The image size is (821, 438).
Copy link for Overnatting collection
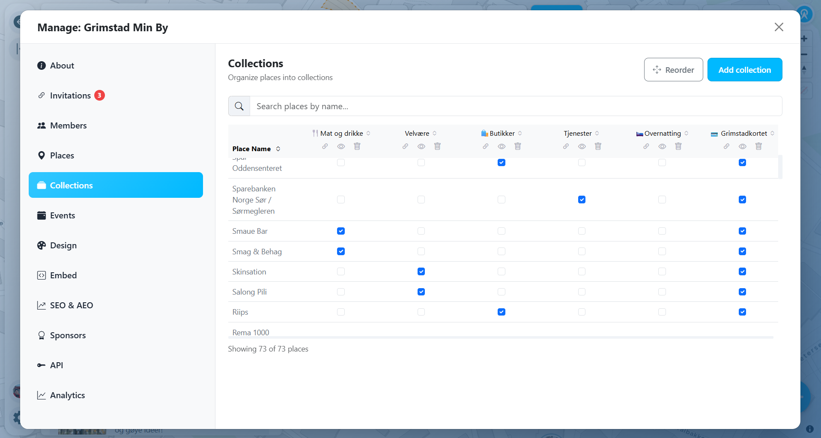click(646, 146)
